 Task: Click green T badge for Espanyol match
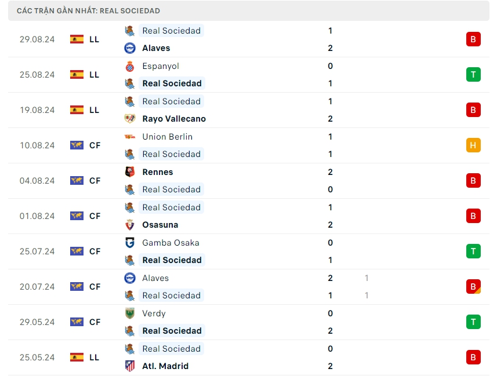[473, 75]
